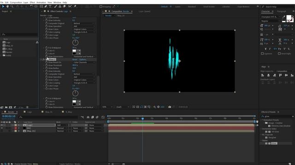The height and width of the screenshot is (165, 295).
Task: Select the Pan Behind anchor point tool
Action: click(36, 6)
